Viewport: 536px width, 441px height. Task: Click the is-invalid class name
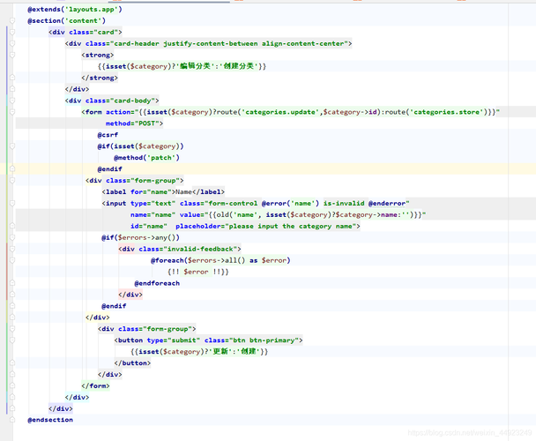pyautogui.click(x=344, y=203)
